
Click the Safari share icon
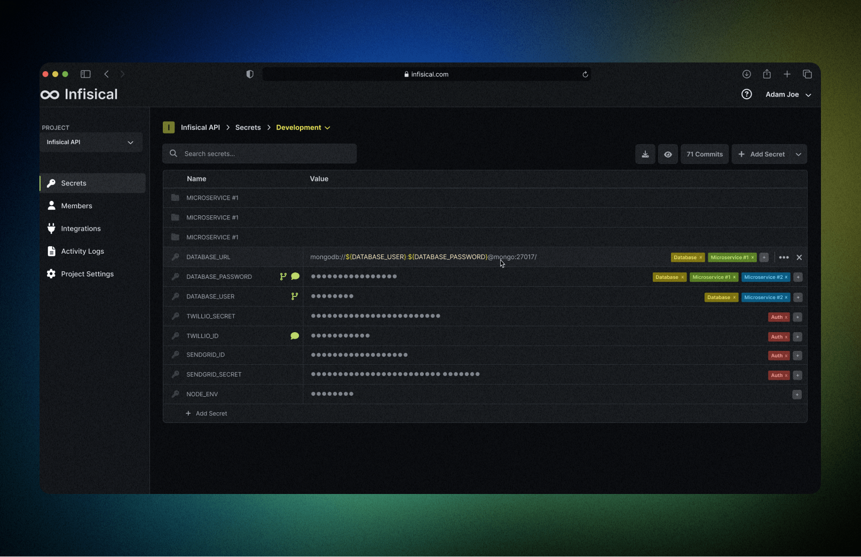767,74
